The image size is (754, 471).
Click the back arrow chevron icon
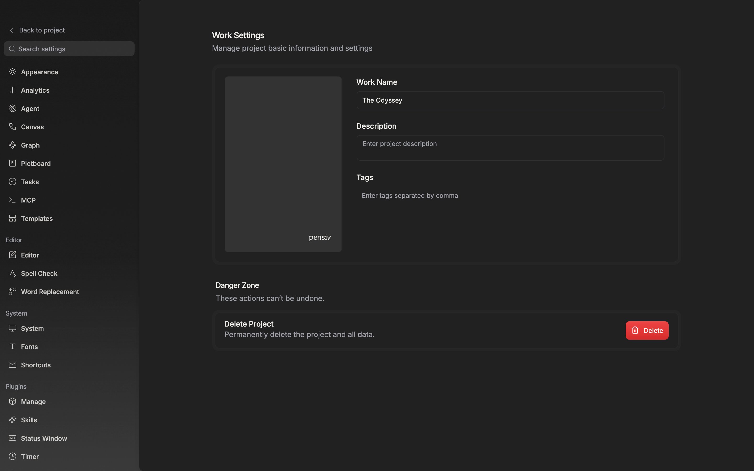[12, 30]
